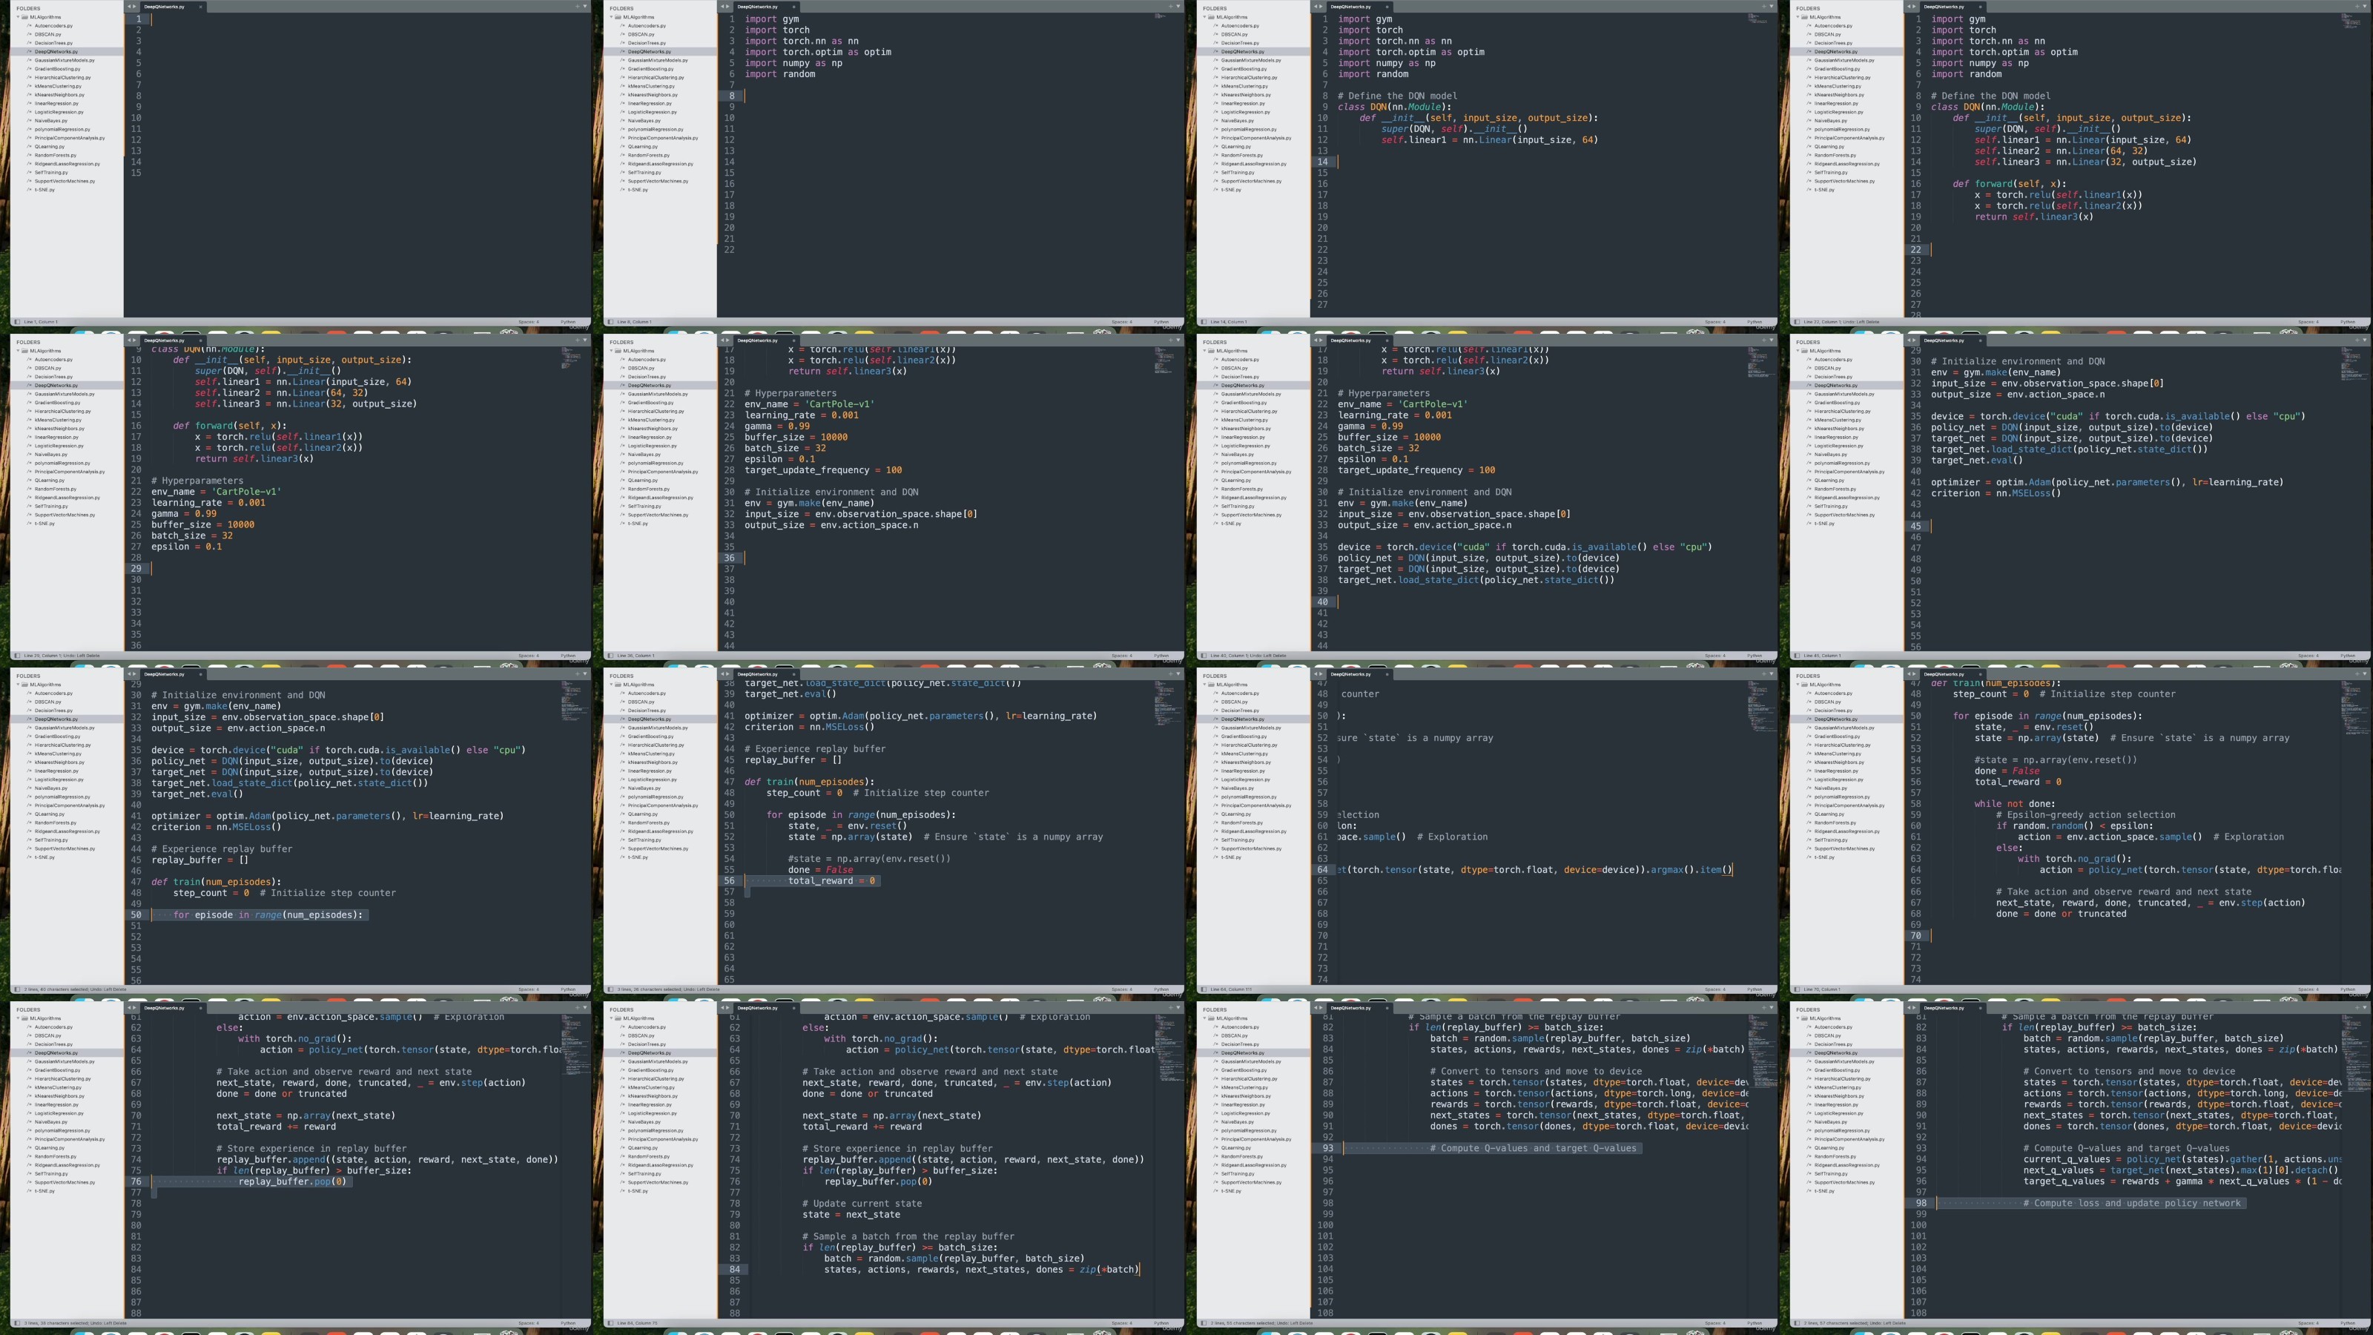Toggle sidebar icon in cursor-line-22 panel status bar
This screenshot has width=2373, height=1335.
pyautogui.click(x=1798, y=322)
